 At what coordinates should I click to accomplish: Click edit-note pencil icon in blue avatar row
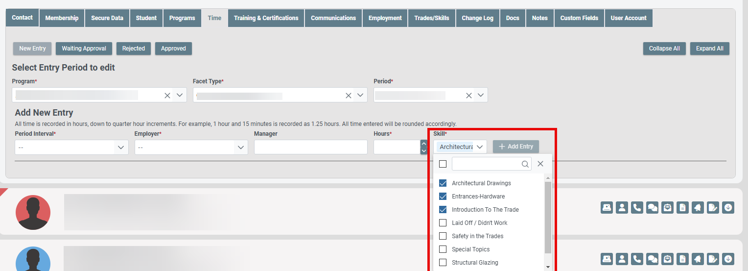[x=713, y=258]
